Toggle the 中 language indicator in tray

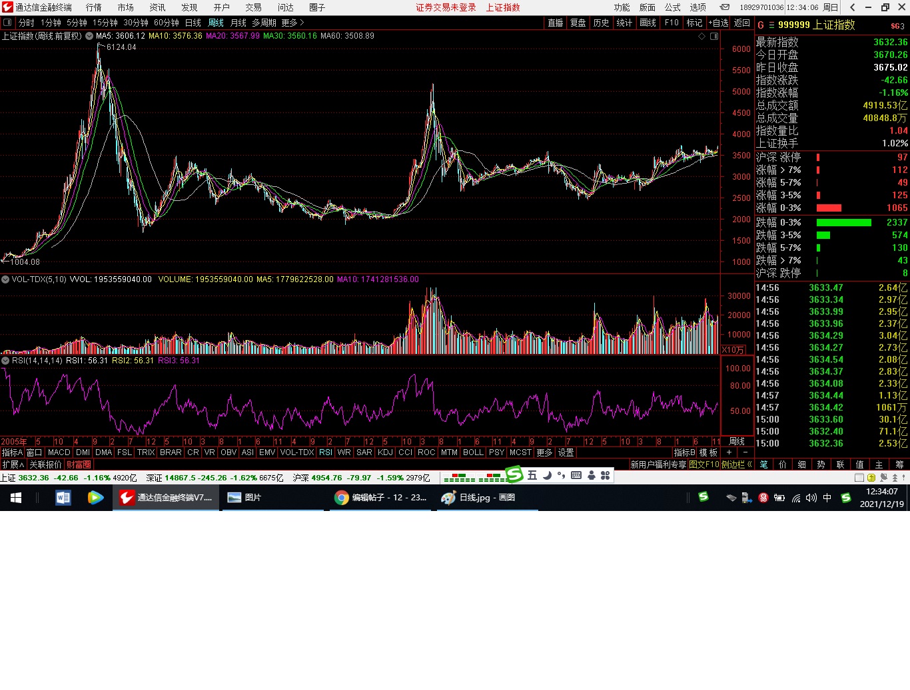coord(827,498)
